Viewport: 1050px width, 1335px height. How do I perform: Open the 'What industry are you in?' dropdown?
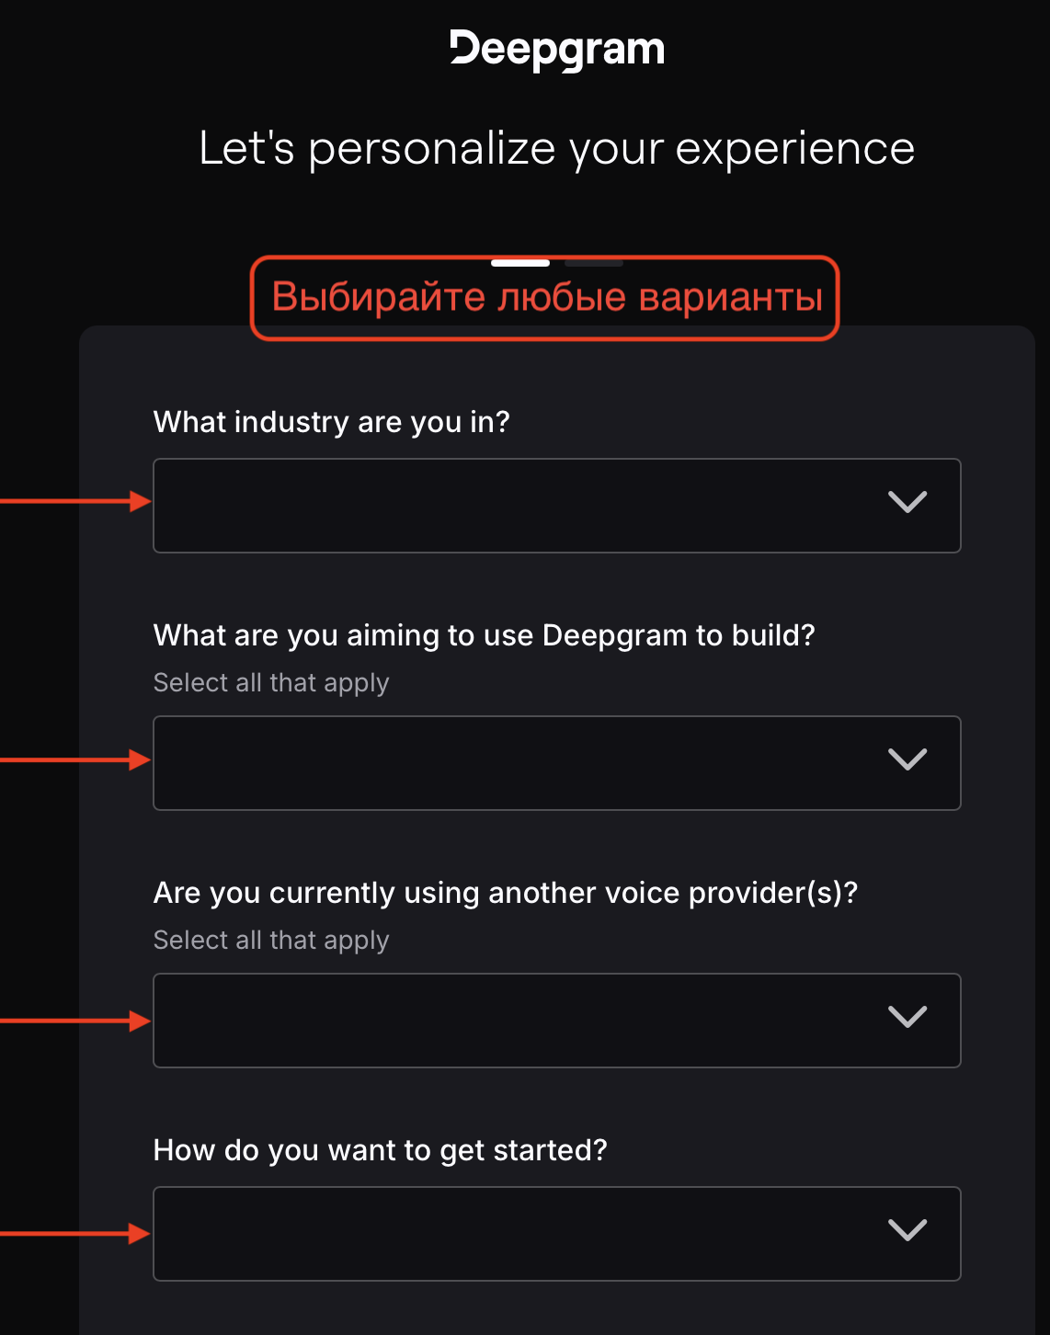point(557,506)
